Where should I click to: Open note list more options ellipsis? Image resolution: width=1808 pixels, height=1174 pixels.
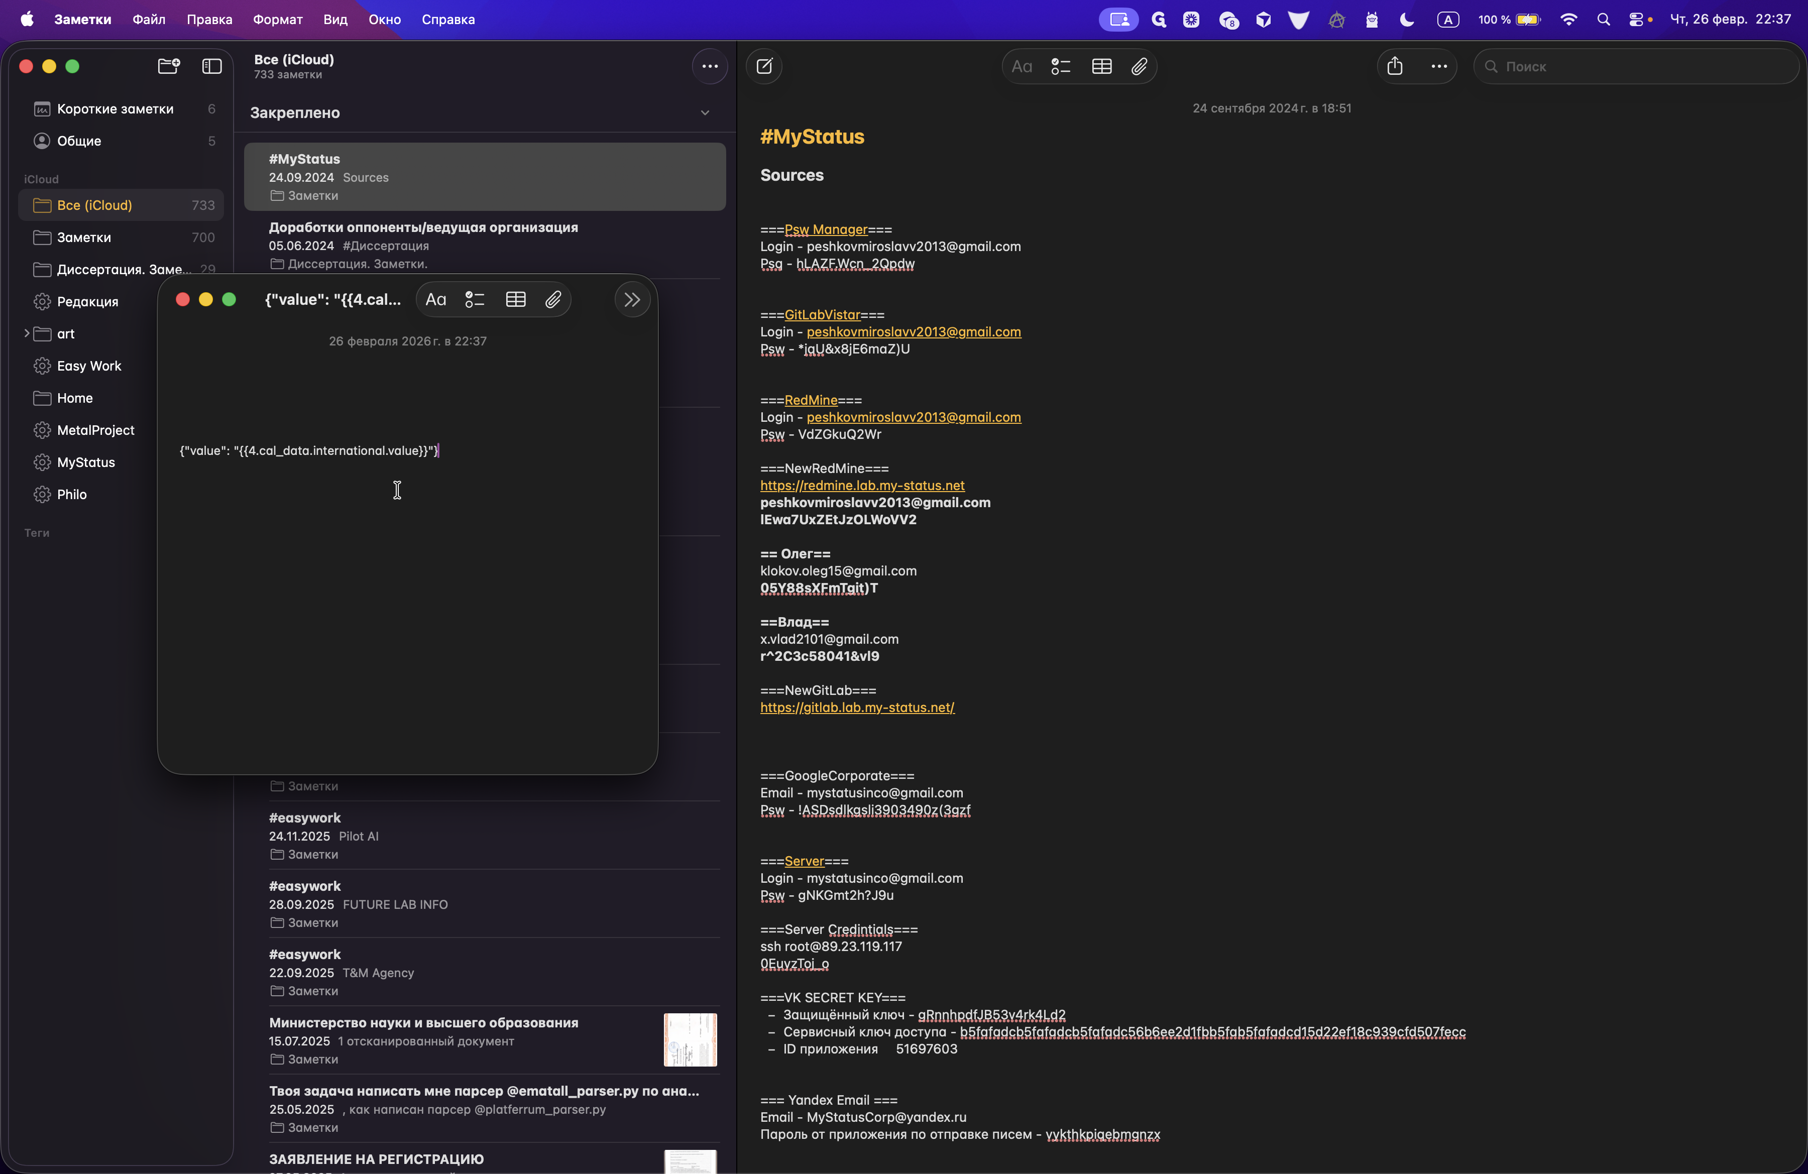710,66
